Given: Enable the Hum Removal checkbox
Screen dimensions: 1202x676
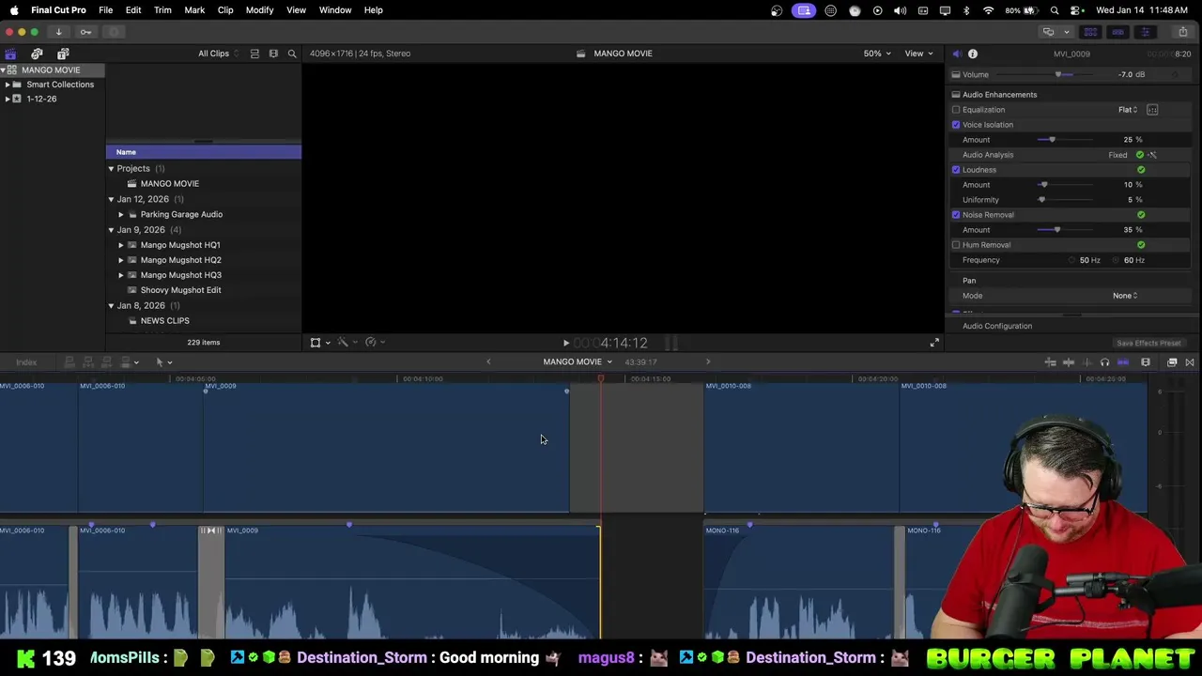Looking at the screenshot, I should (956, 245).
